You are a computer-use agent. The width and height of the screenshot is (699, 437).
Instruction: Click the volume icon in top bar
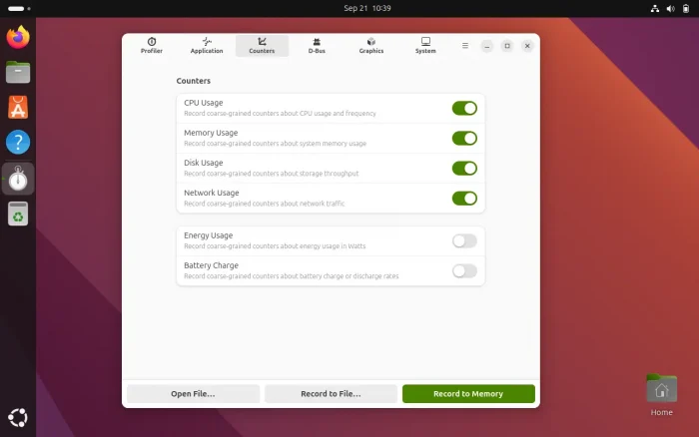coord(670,8)
